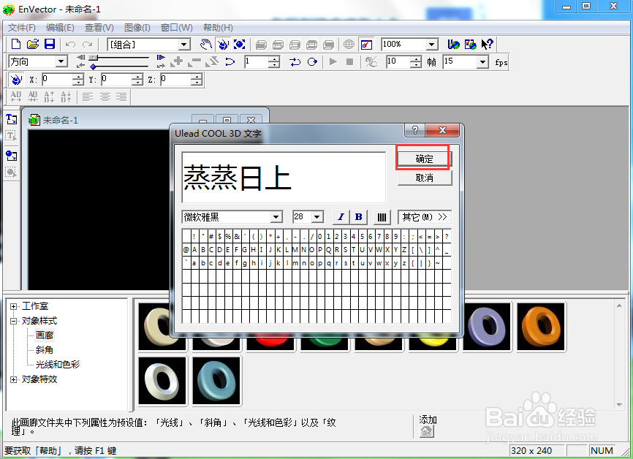Image resolution: width=633 pixels, height=459 pixels.
Task: Toggle Loop animation mode
Action: pos(312,62)
